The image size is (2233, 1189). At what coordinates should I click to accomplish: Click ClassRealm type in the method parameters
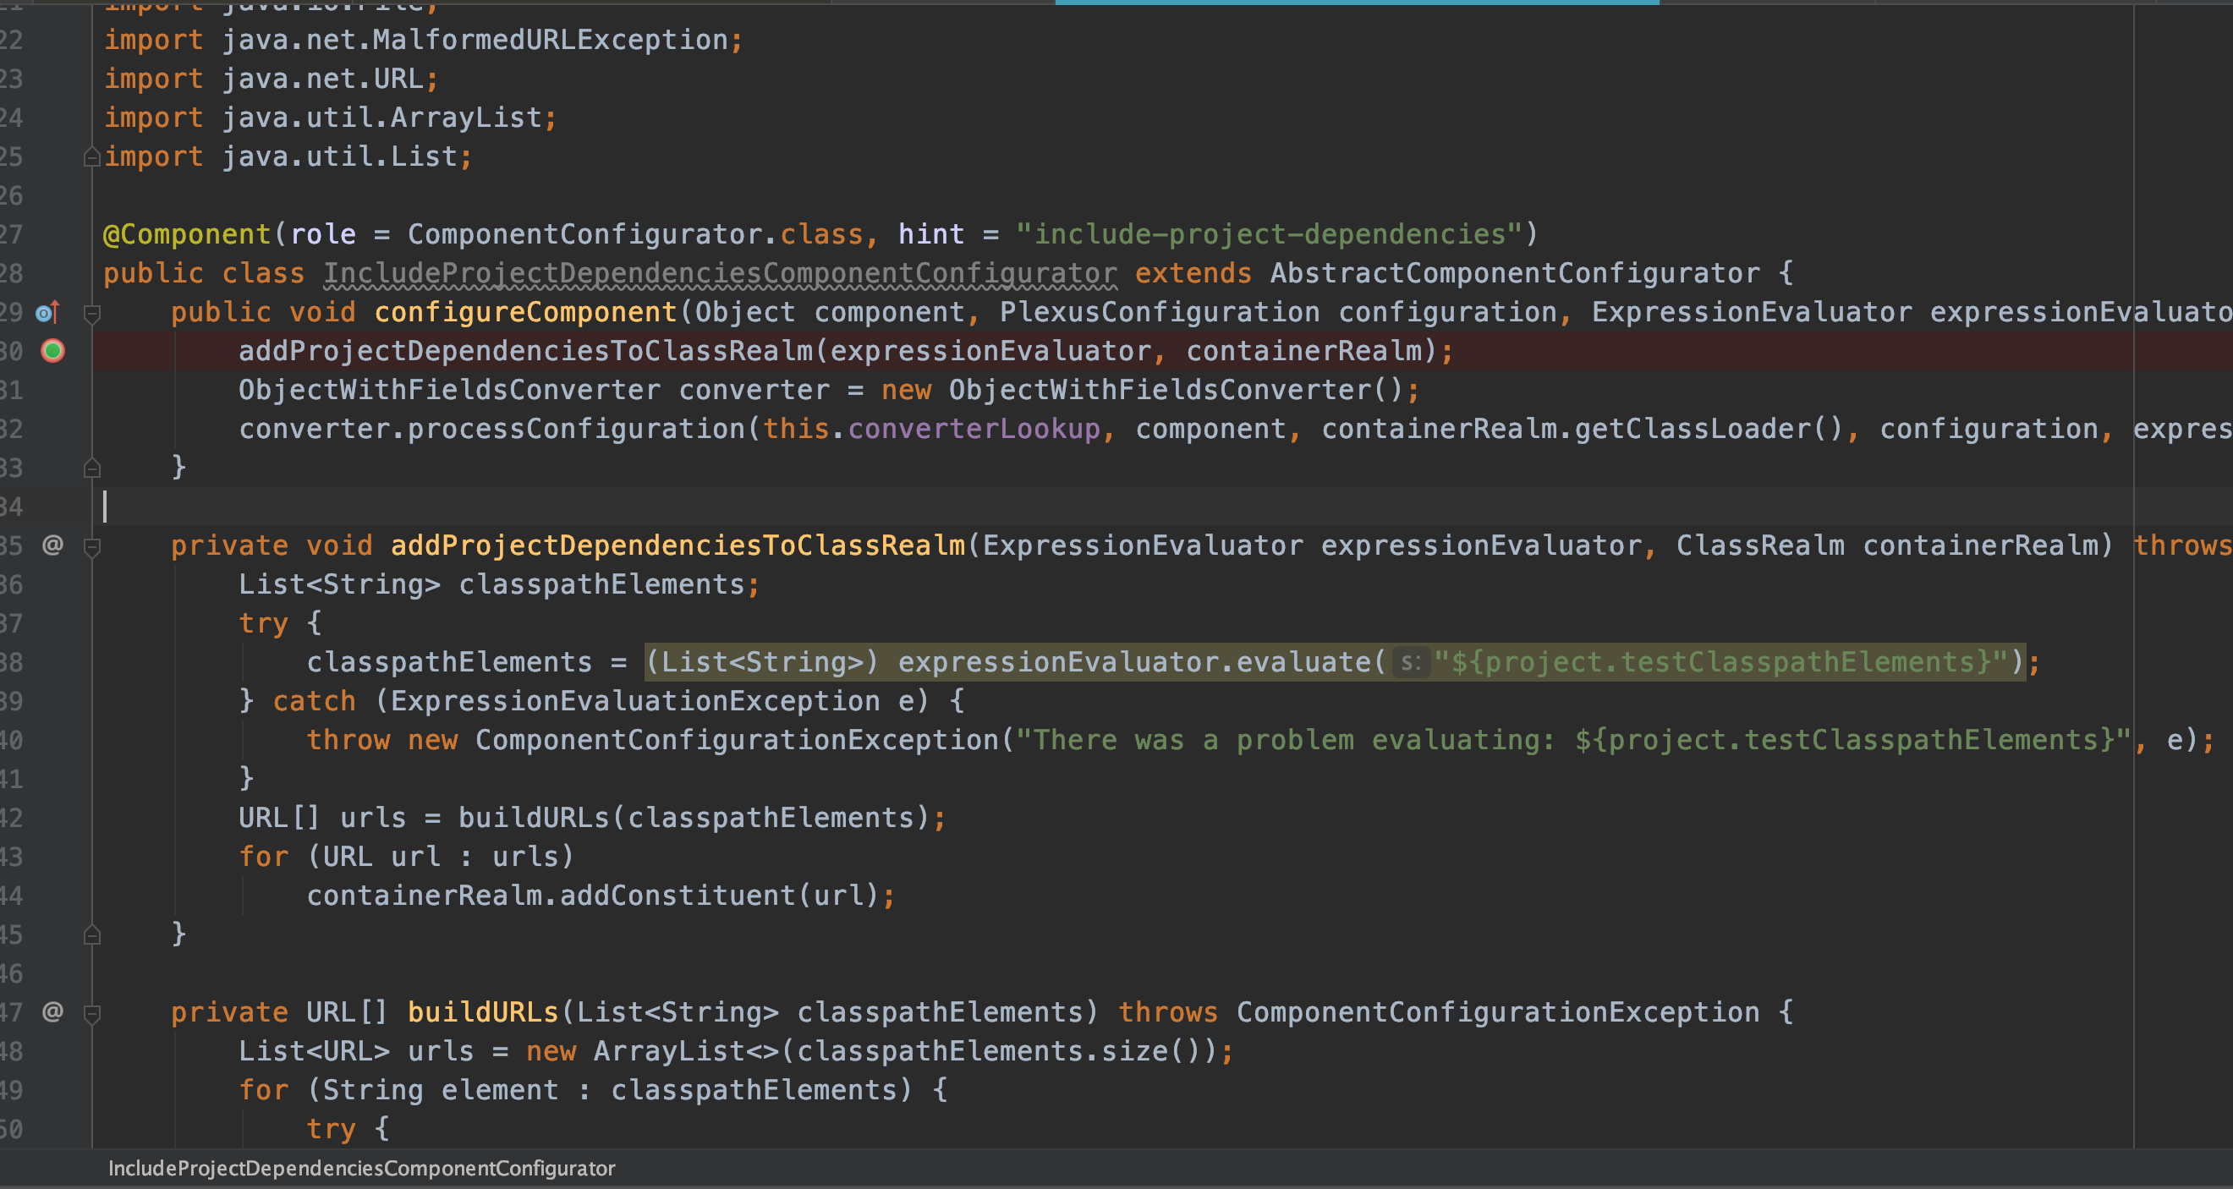1760,546
